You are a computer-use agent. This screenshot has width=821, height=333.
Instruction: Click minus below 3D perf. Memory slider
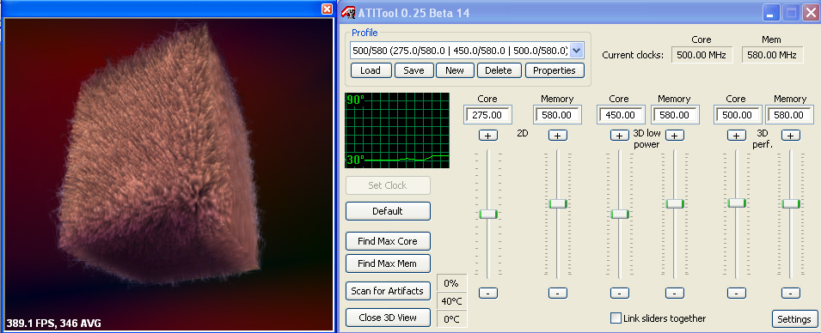791,293
